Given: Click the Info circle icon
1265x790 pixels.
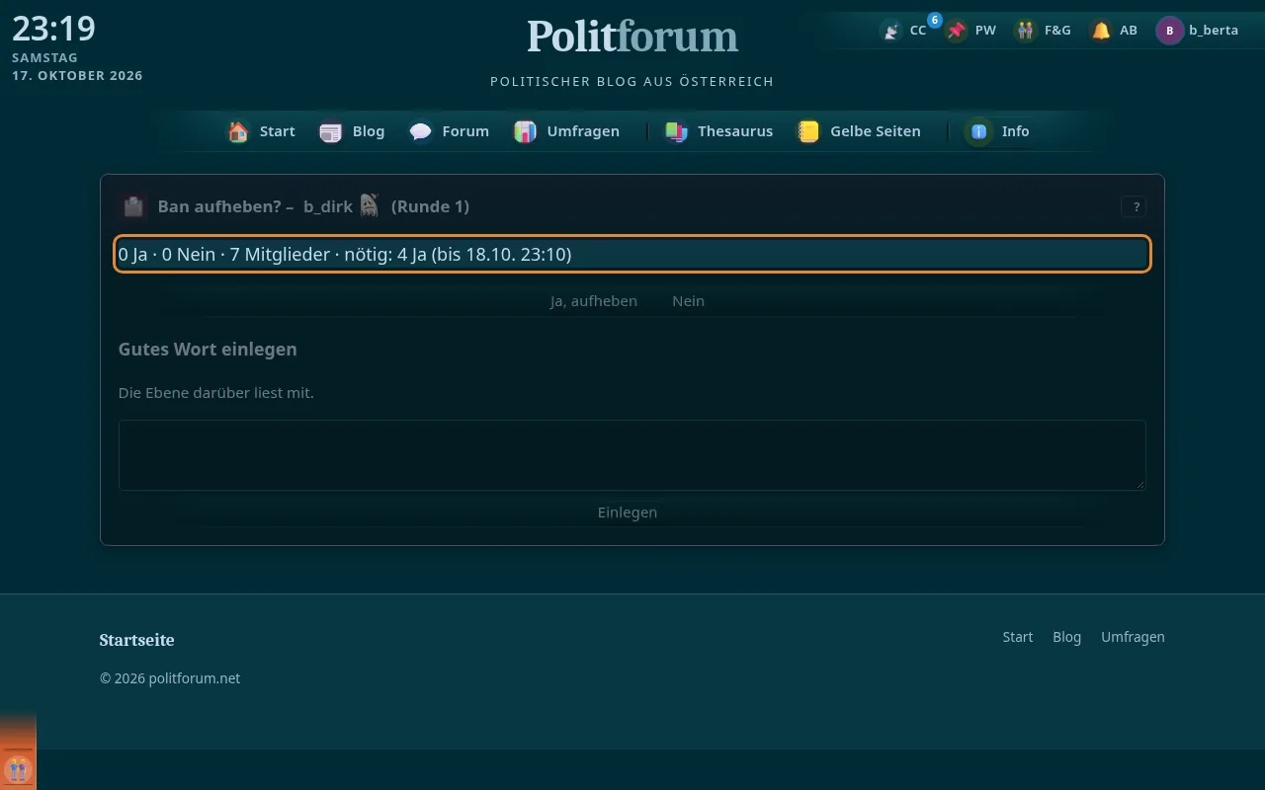Looking at the screenshot, I should point(978,131).
